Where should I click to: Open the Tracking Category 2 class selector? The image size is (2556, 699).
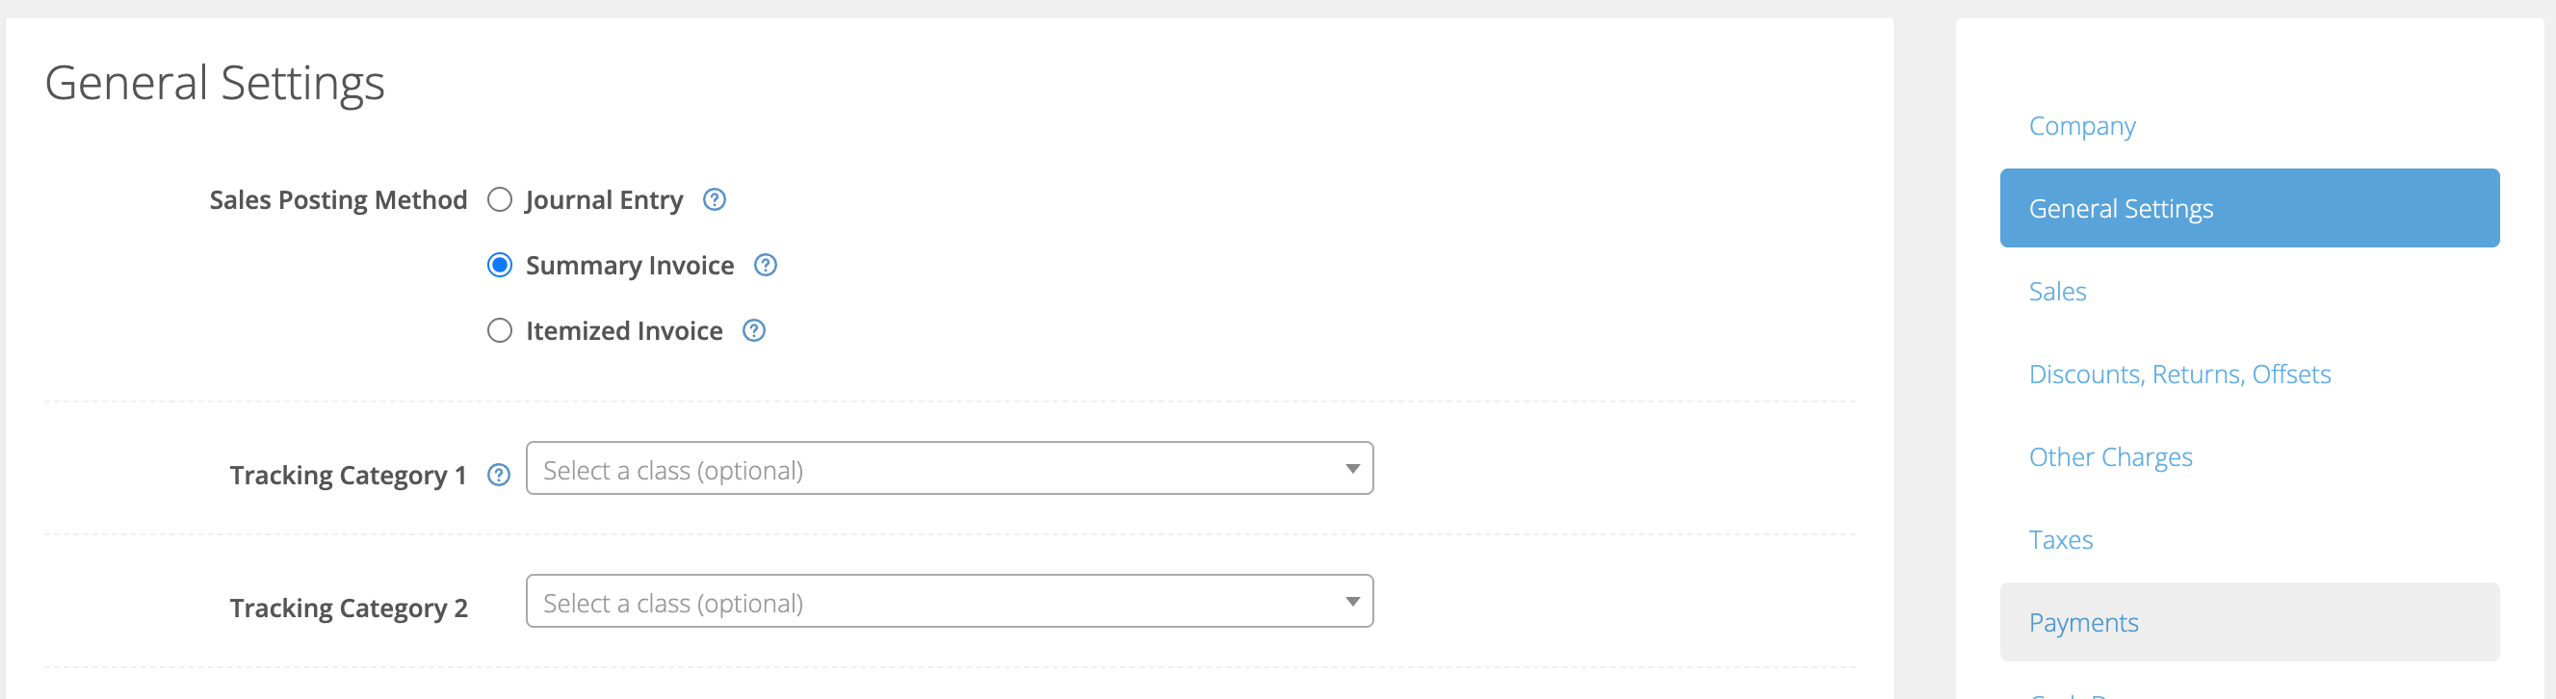[950, 601]
